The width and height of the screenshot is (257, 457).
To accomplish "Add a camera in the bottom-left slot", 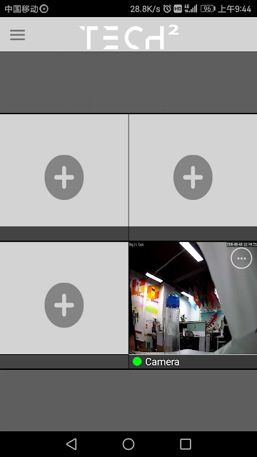I will pos(64,305).
